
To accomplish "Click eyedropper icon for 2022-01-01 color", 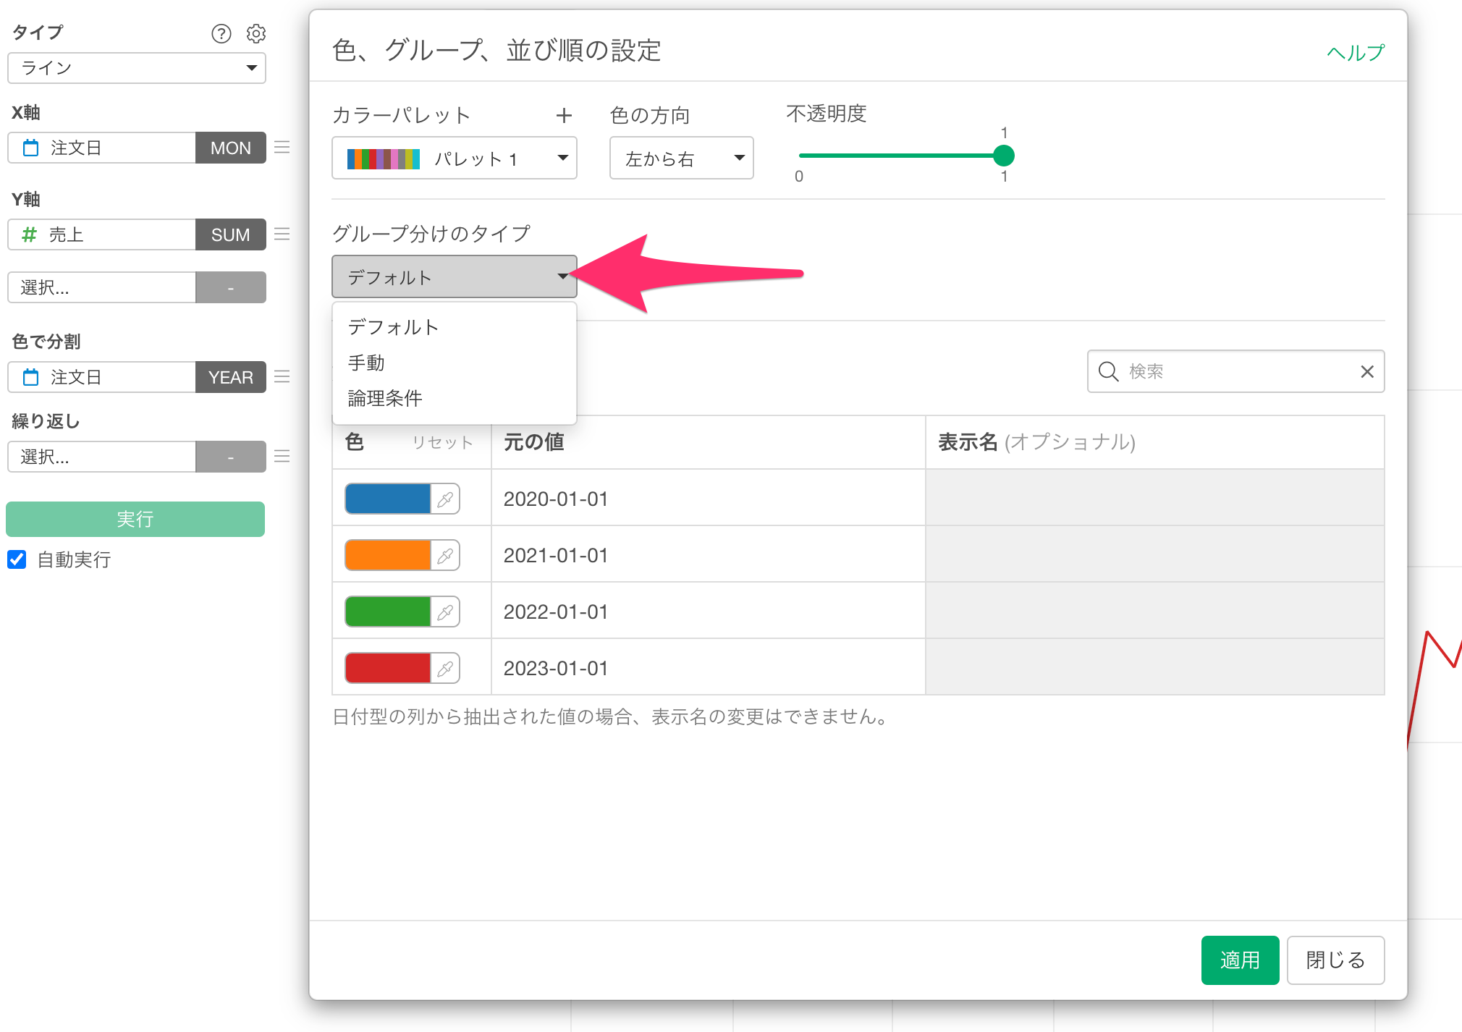I will (445, 612).
